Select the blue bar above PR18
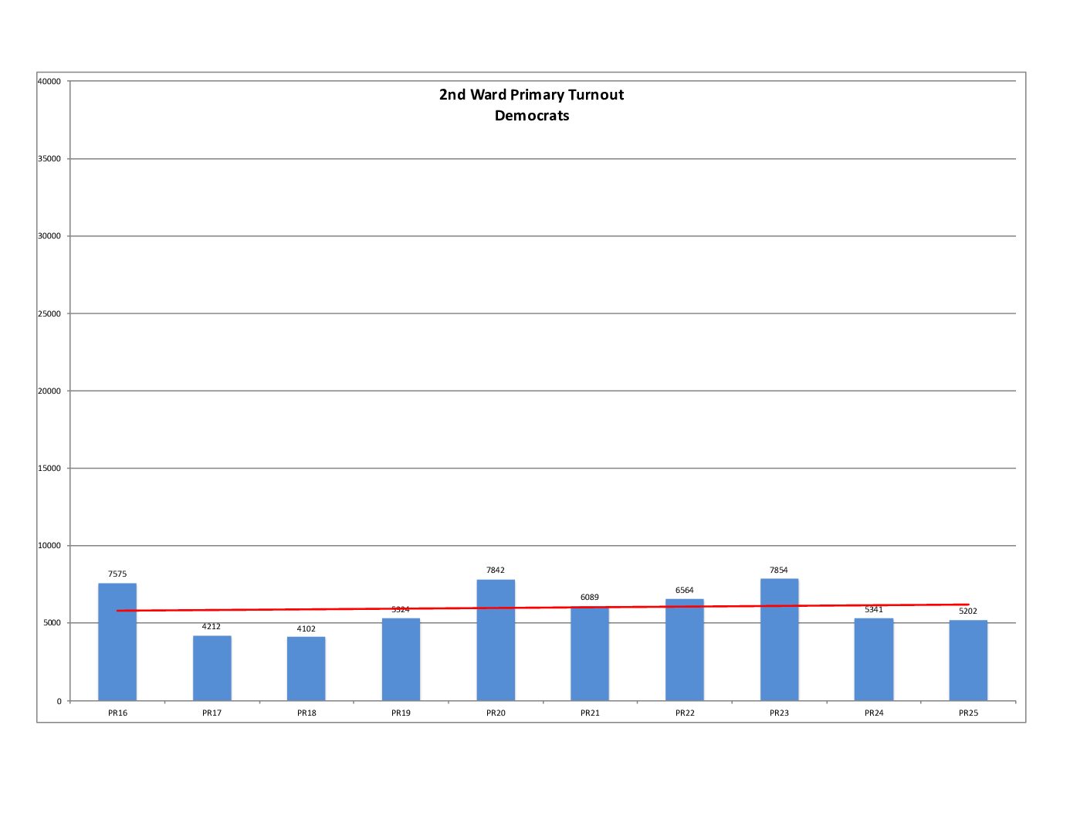The width and height of the screenshot is (1087, 840). click(306, 669)
